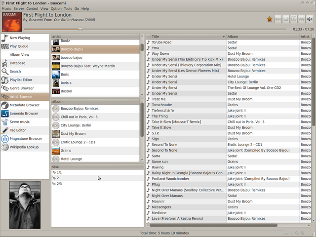316x237 pixels.
Task: Open the Genre Browser
Action: coord(25,88)
